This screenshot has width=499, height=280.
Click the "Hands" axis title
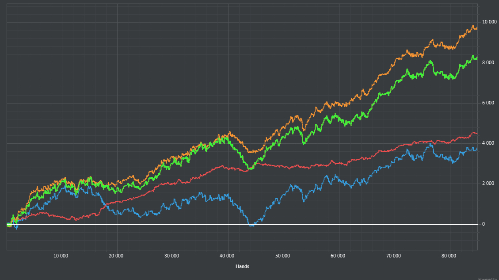[242, 266]
